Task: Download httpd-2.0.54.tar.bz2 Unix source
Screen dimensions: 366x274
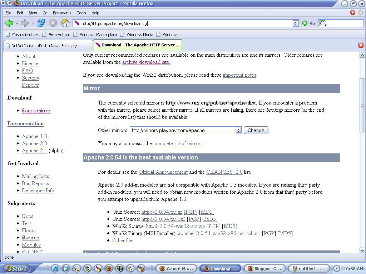Action: [x=163, y=219]
